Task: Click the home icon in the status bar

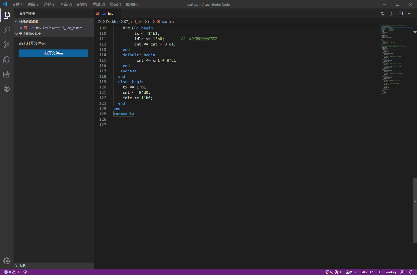Action: [25, 272]
